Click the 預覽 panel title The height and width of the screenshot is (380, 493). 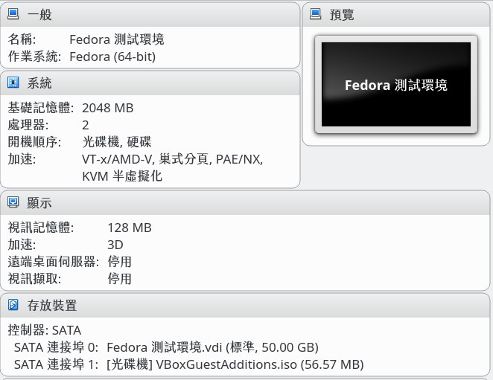tap(342, 14)
